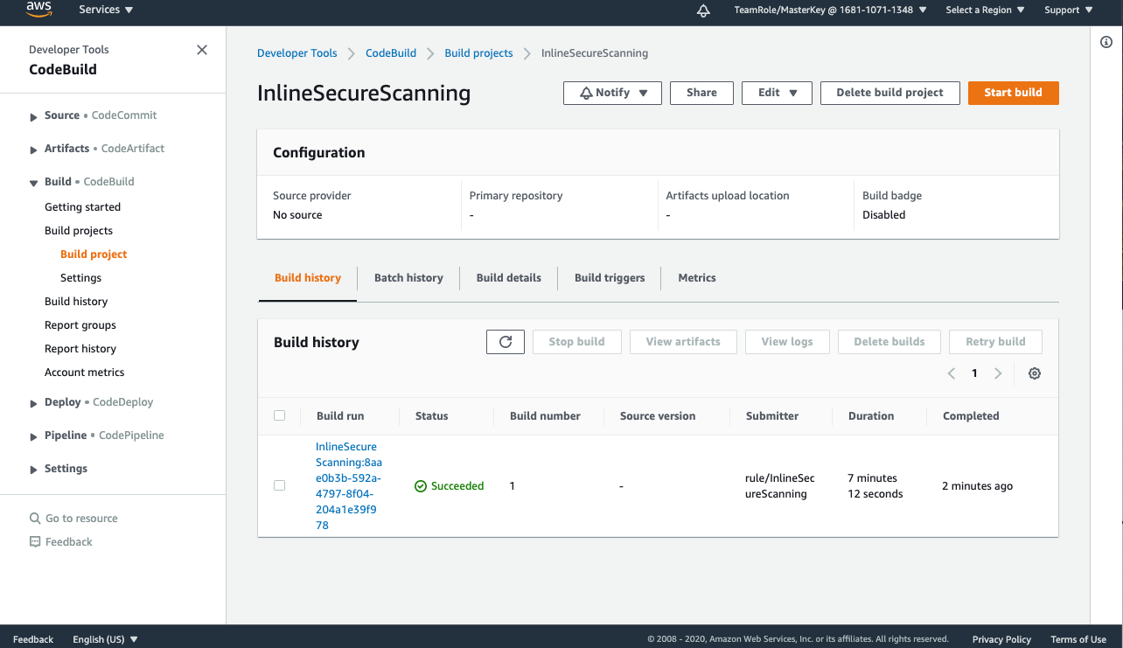Close the CodeBuild side navigation panel

pos(202,50)
